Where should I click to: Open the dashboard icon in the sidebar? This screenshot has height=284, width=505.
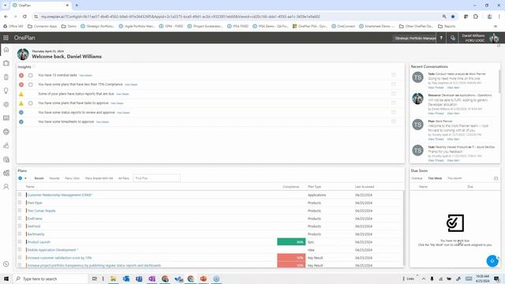6,173
